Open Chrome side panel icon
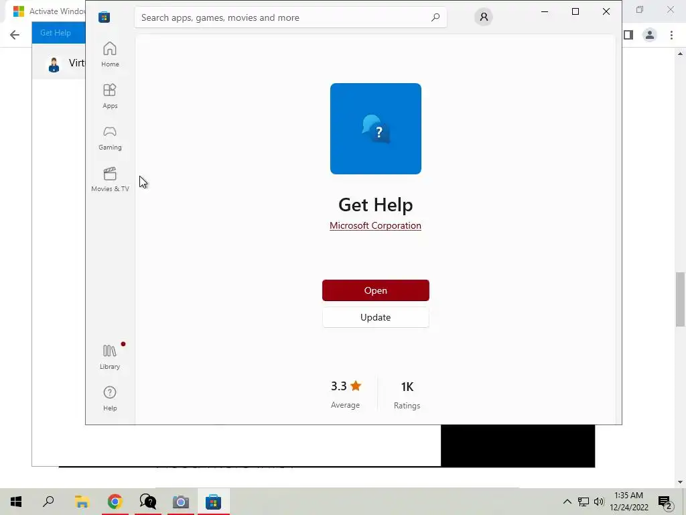The width and height of the screenshot is (686, 515). point(628,35)
